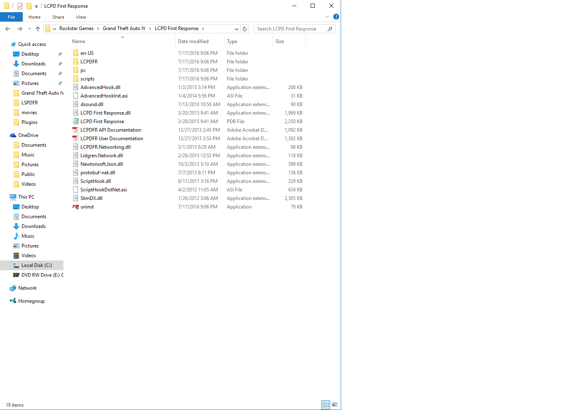Click the Music note icon under This PC
583x410 pixels.
(16, 236)
